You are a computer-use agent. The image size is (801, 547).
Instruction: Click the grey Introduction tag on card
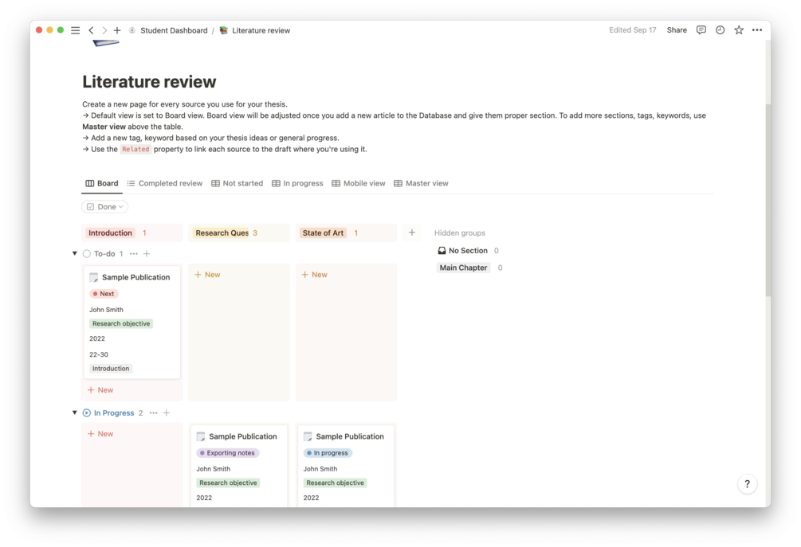(110, 369)
